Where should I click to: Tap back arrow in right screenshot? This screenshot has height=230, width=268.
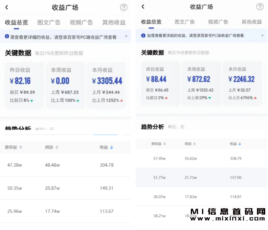pos(143,7)
